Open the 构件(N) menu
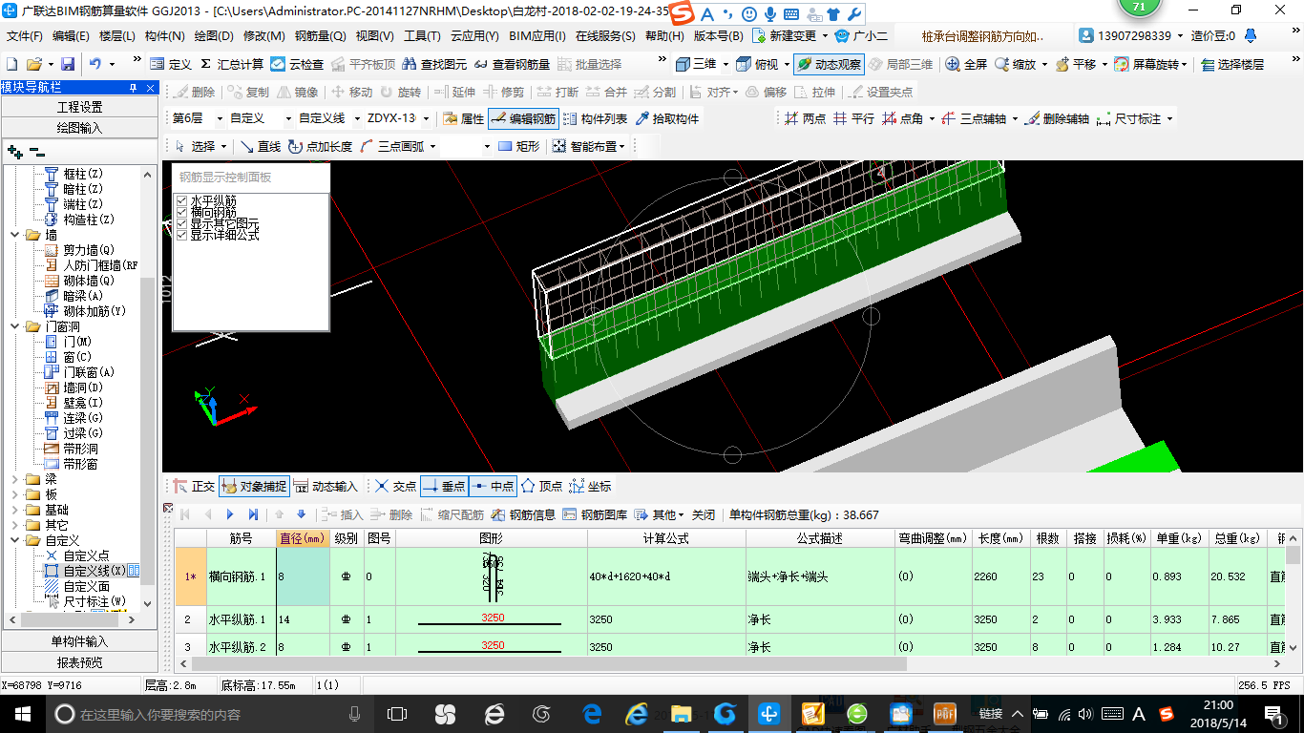The height and width of the screenshot is (733, 1304). 164,36
